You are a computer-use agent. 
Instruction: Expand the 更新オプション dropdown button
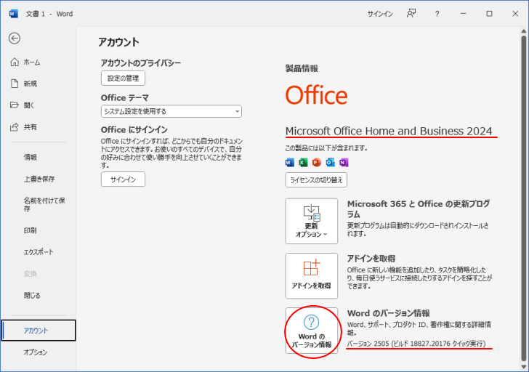pyautogui.click(x=312, y=222)
